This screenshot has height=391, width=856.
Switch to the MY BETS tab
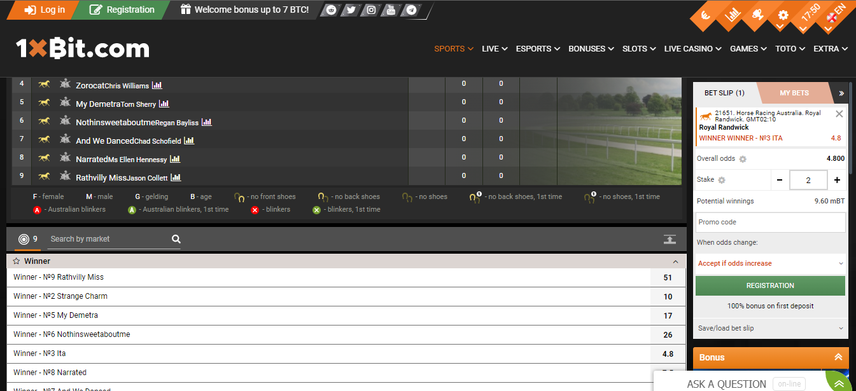pyautogui.click(x=794, y=93)
